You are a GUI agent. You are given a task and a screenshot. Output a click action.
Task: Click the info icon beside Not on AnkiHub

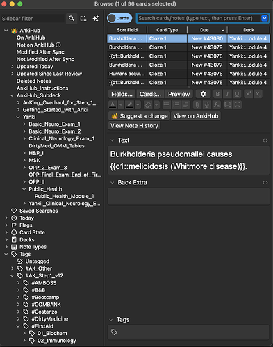coord(58,45)
